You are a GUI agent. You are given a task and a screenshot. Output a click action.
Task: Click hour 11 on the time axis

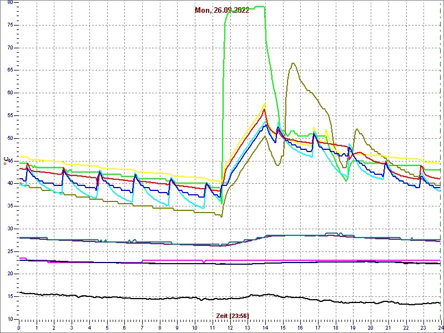click(x=212, y=327)
